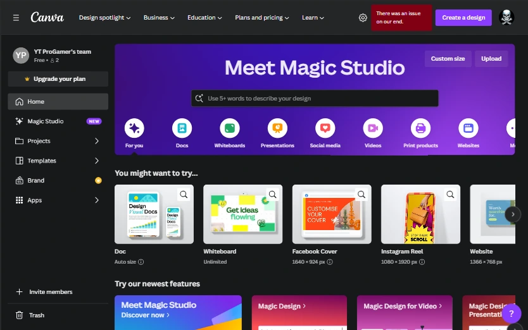
Task: Expand the Templates chevron arrow
Action: tap(97, 161)
